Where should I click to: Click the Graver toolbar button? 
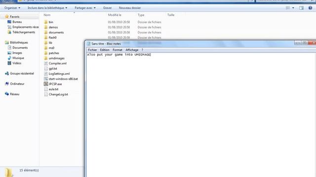click(x=107, y=8)
